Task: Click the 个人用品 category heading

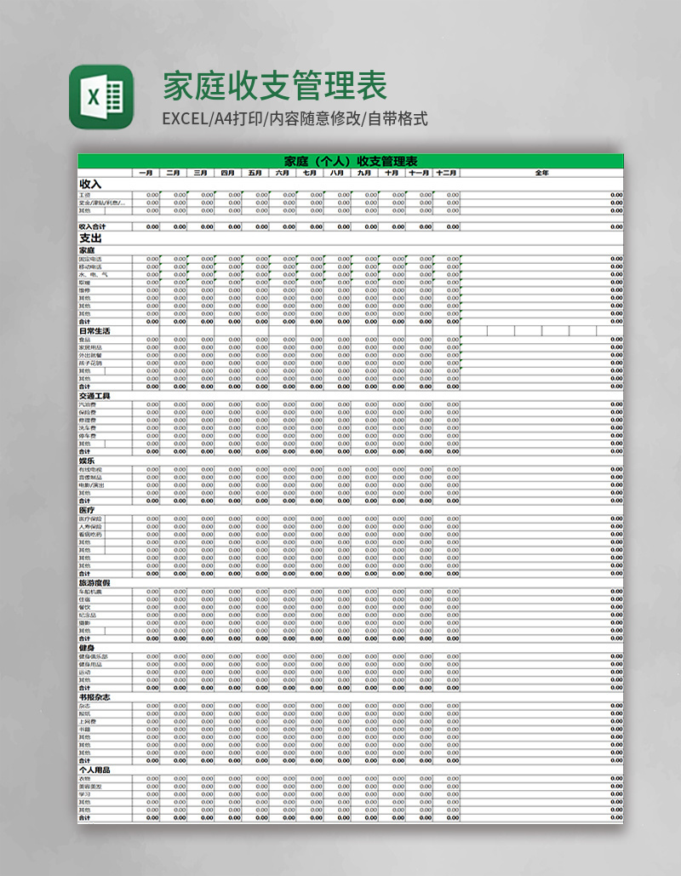Action: pos(94,770)
